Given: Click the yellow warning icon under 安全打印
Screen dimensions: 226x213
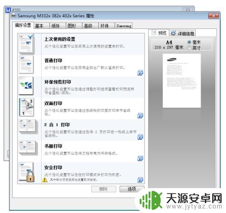Looking at the screenshot, I should 45,180.
